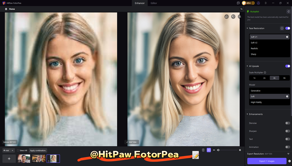Screen dimensions: 292x166
Task: Choose the High Fidelity upscale model
Action: point(270,102)
